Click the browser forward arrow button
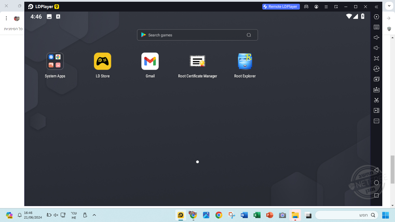This screenshot has height=222, width=395. 389,18
